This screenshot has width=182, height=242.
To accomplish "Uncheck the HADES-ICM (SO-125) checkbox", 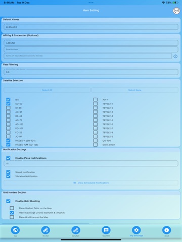I will tap(8, 145).
